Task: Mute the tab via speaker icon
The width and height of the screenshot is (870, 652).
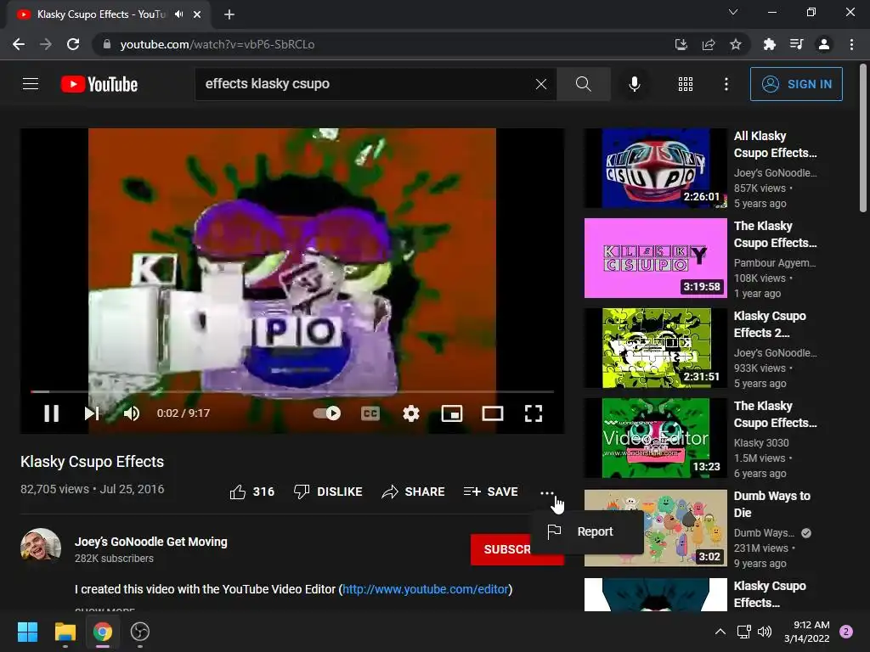Action: (178, 14)
